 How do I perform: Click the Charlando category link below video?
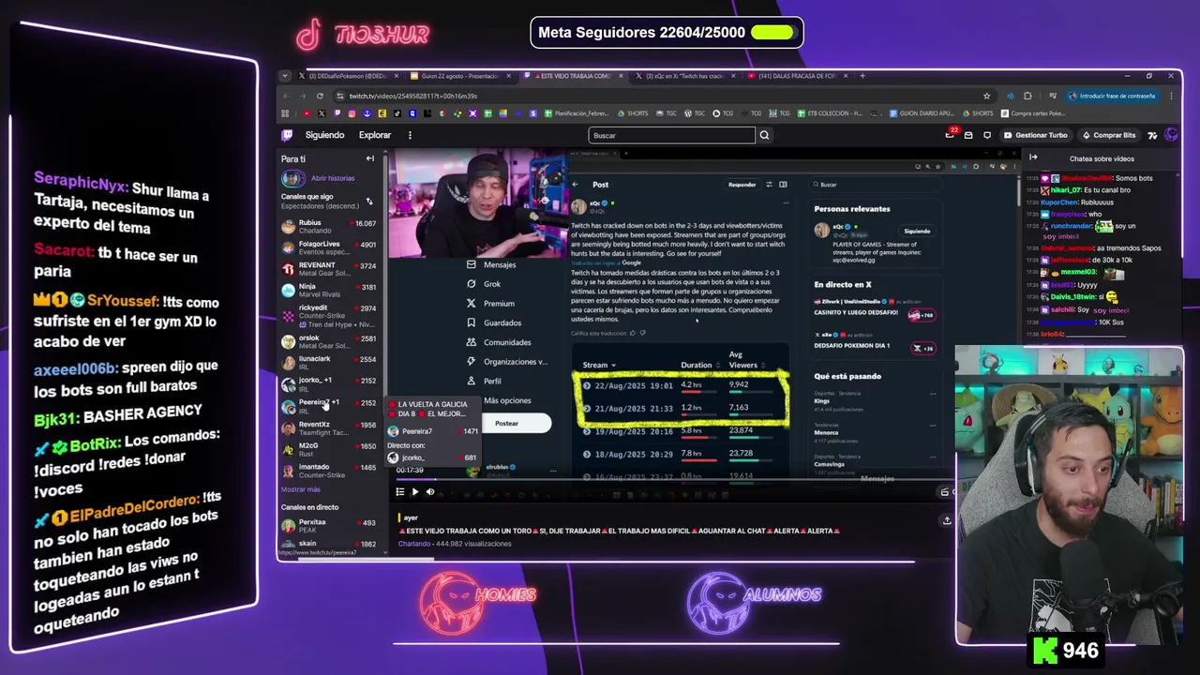coord(414,544)
